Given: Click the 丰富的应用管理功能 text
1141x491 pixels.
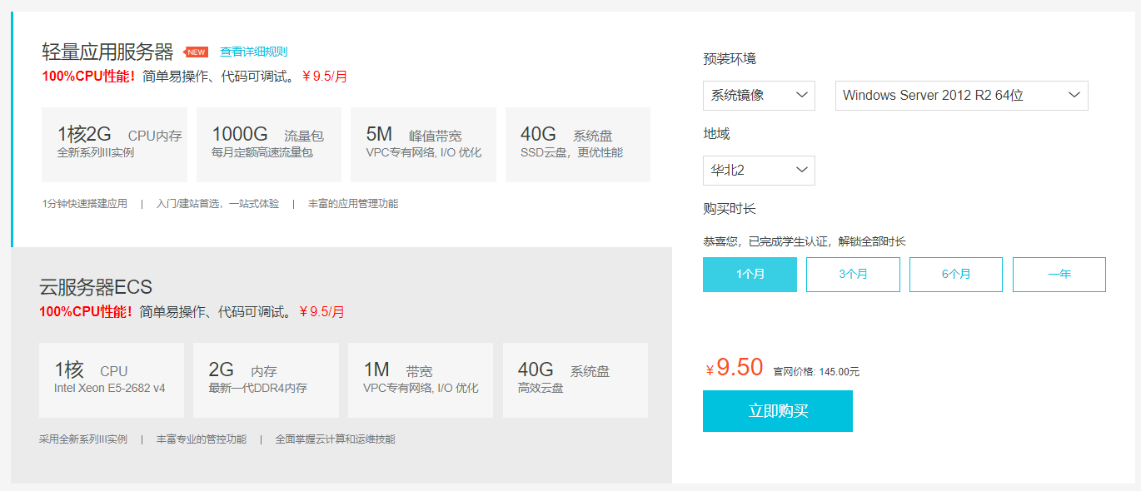Looking at the screenshot, I should pos(353,203).
